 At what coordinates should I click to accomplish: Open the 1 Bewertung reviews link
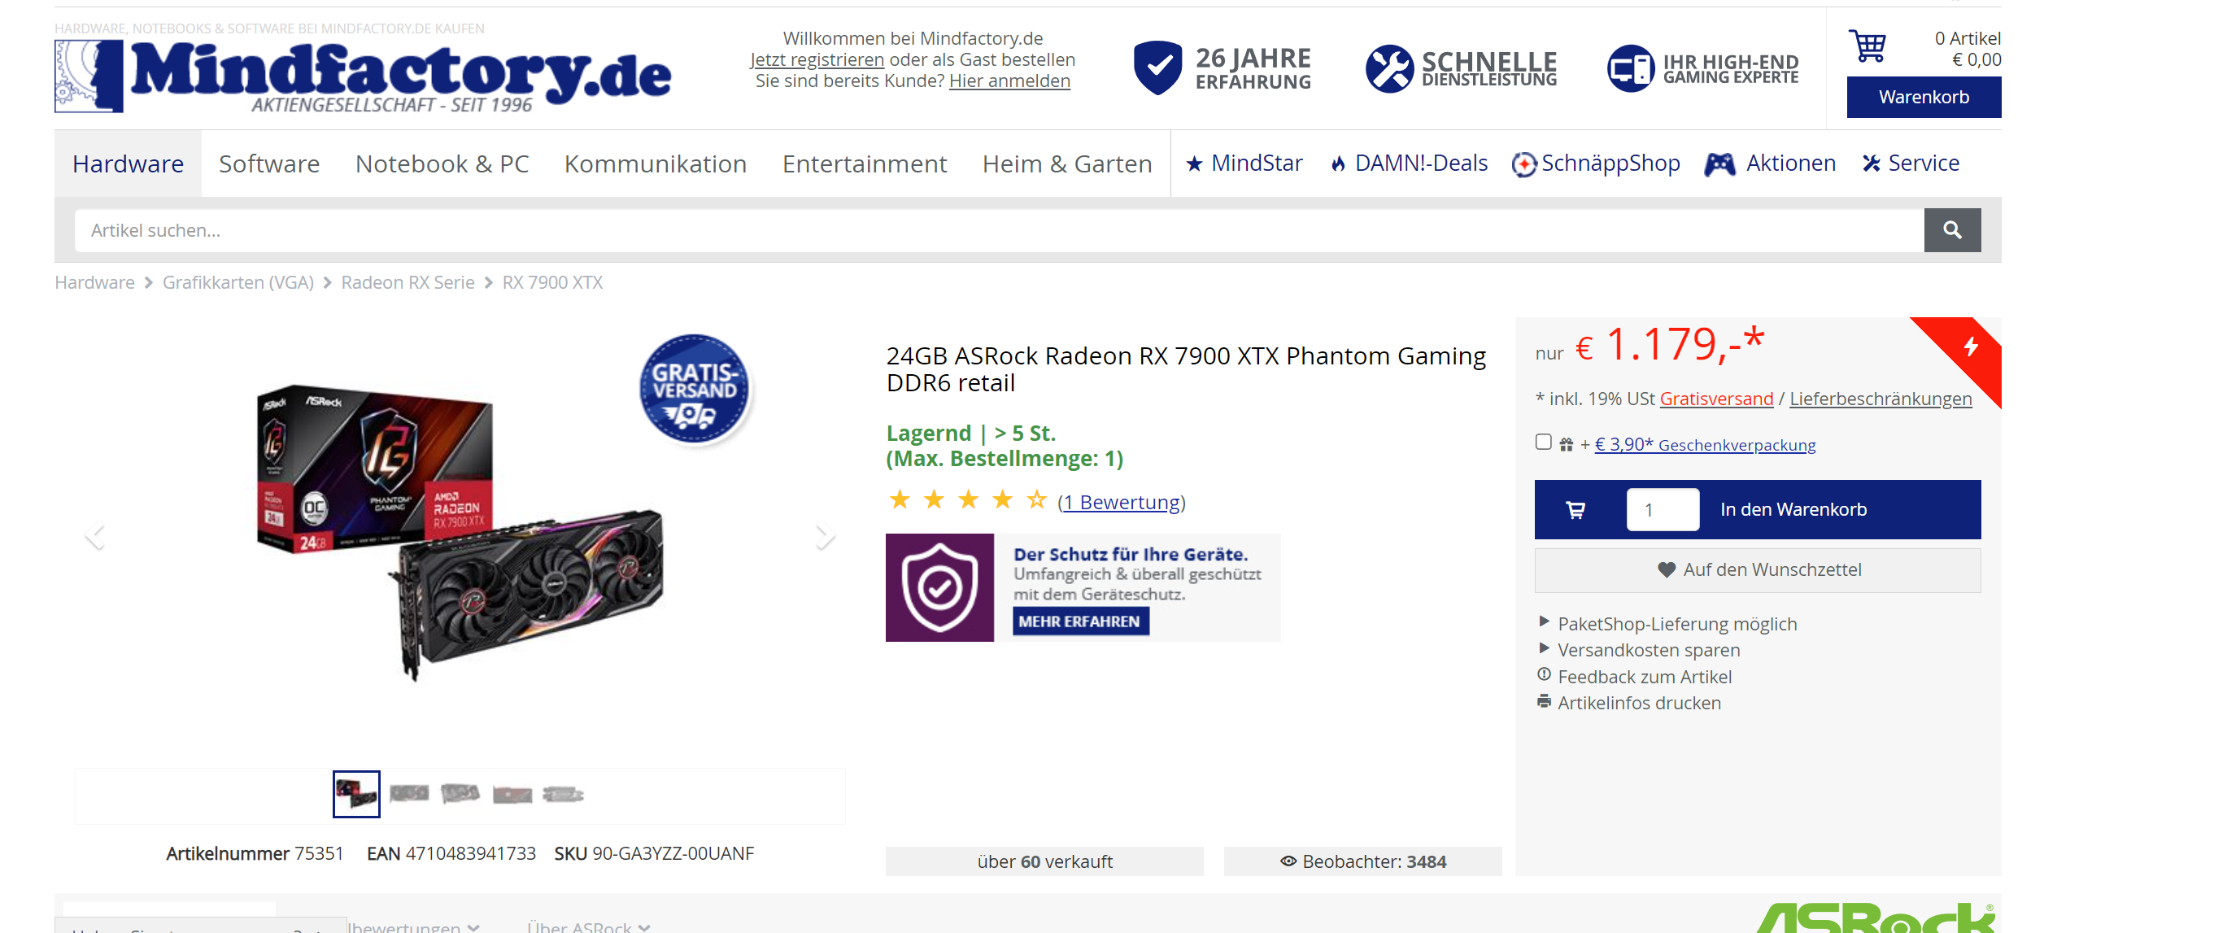point(1121,502)
